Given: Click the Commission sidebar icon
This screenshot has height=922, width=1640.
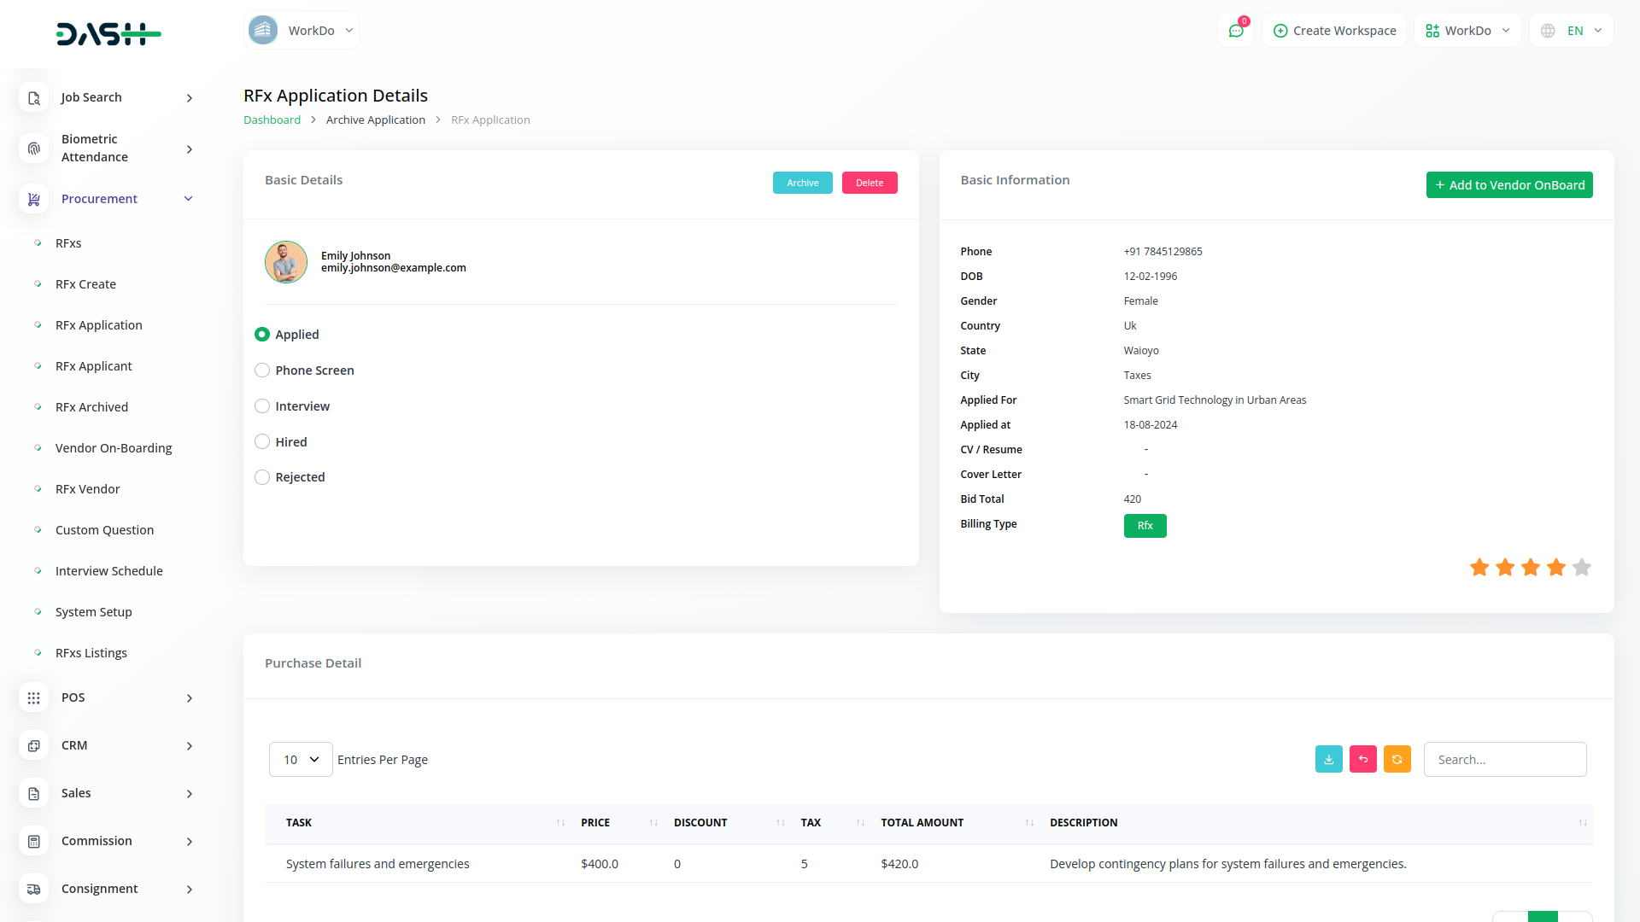Looking at the screenshot, I should pos(33,841).
